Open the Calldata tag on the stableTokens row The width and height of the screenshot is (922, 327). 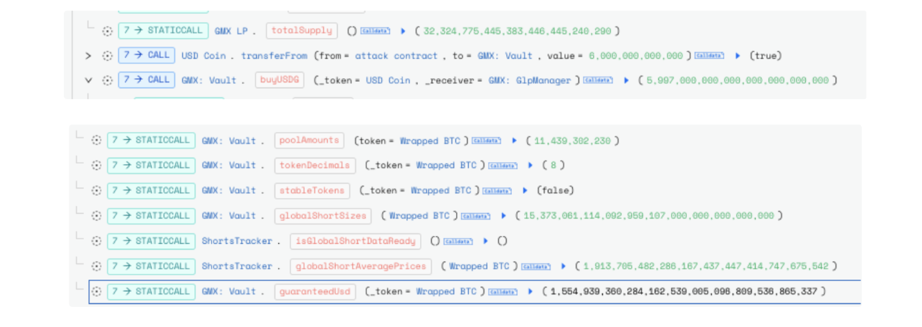tap(498, 191)
